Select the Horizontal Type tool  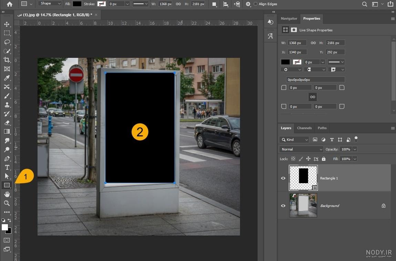pyautogui.click(x=7, y=167)
